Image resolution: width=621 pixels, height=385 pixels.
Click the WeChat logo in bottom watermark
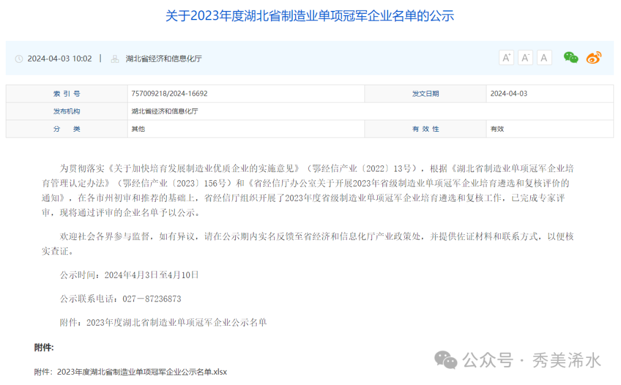pyautogui.click(x=446, y=360)
